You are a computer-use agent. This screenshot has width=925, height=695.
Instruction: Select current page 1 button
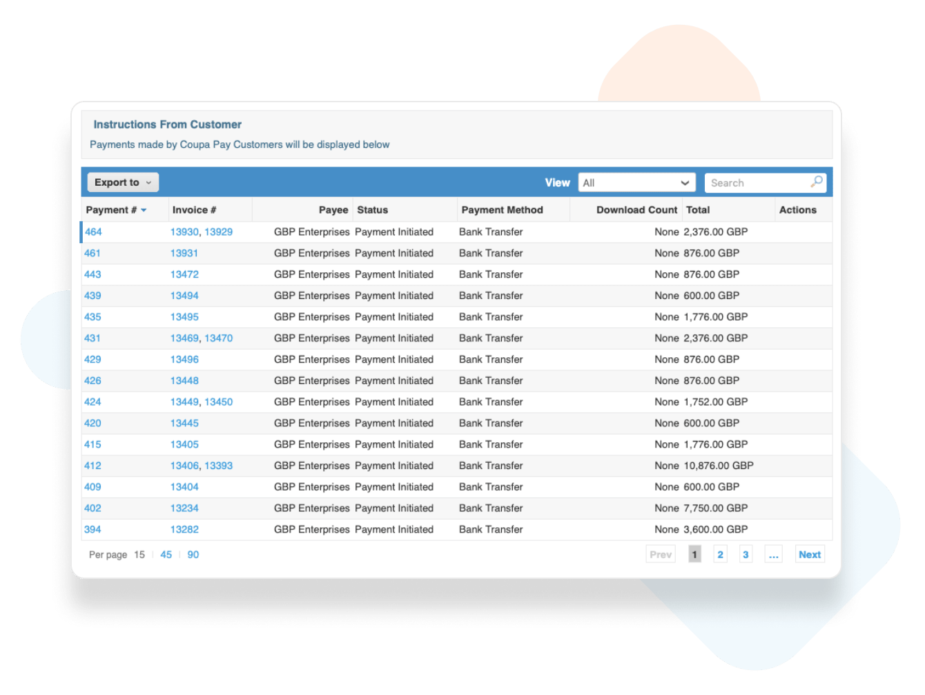(x=694, y=555)
